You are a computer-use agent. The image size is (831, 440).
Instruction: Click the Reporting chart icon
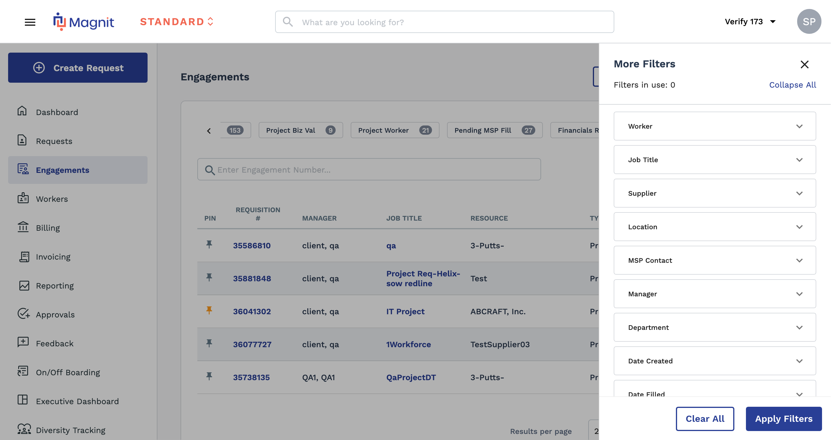tap(24, 286)
